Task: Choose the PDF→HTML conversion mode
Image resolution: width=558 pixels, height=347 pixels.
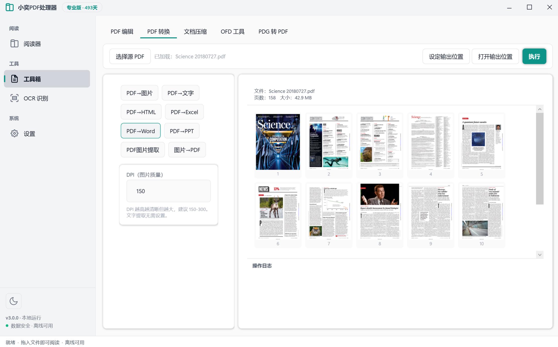Action: coord(141,112)
